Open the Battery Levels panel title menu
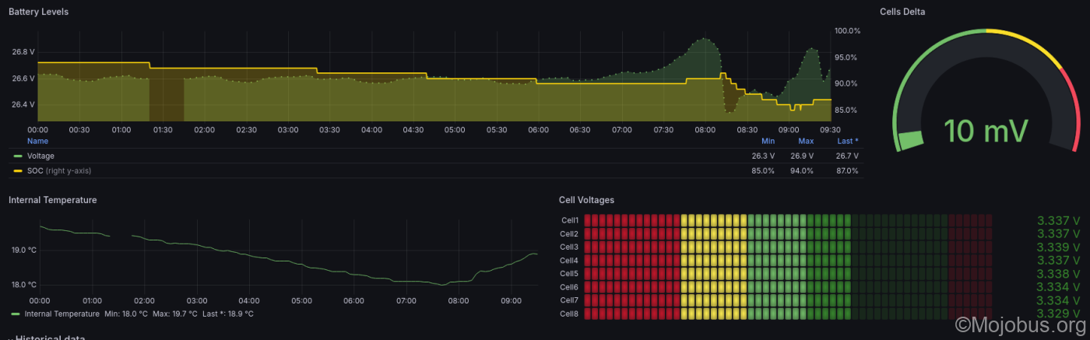 coord(38,12)
